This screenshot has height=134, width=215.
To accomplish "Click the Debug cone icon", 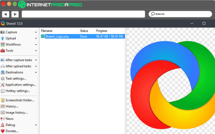I will [x=3, y=125].
